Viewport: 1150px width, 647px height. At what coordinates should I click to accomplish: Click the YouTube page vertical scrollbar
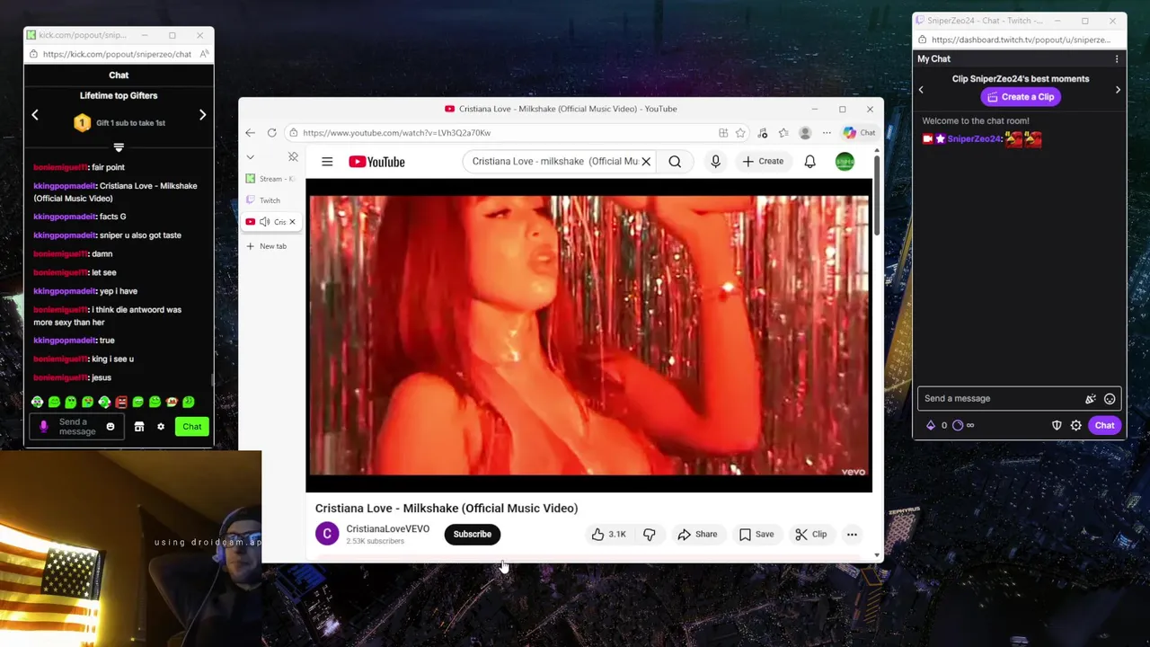coord(877,193)
